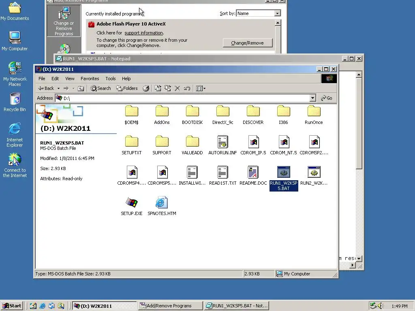
Task: Open the Address bar dropdown
Action: [312, 98]
